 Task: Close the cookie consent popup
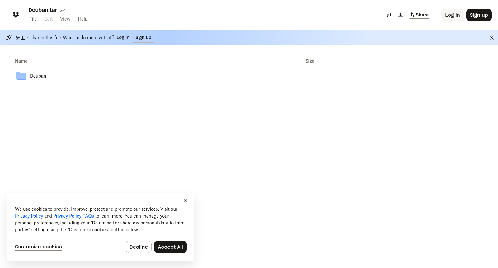(186, 201)
